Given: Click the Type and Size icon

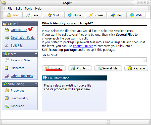Looking at the screenshot, I should [x=7, y=60].
